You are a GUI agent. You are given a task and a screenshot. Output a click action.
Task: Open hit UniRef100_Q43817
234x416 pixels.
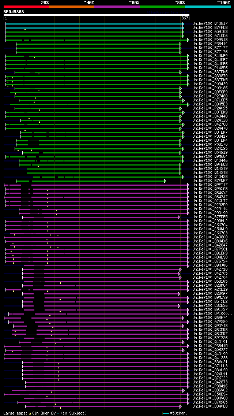(210, 23)
